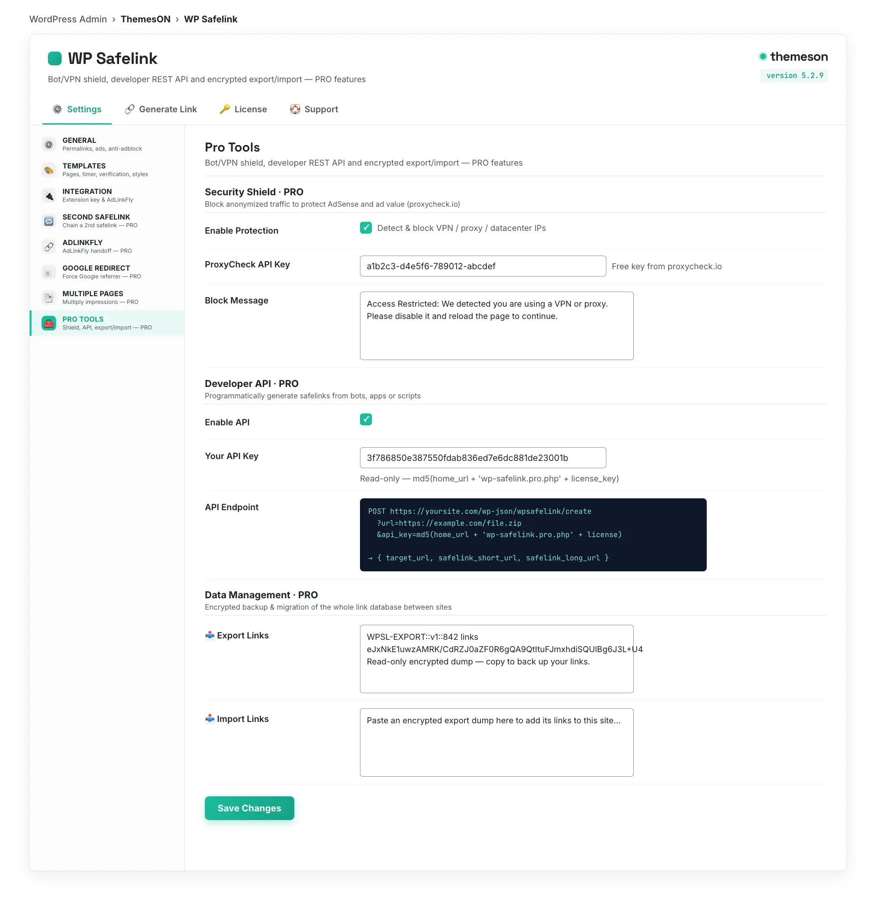Open the MULTIPLE PAGES section

107,297
